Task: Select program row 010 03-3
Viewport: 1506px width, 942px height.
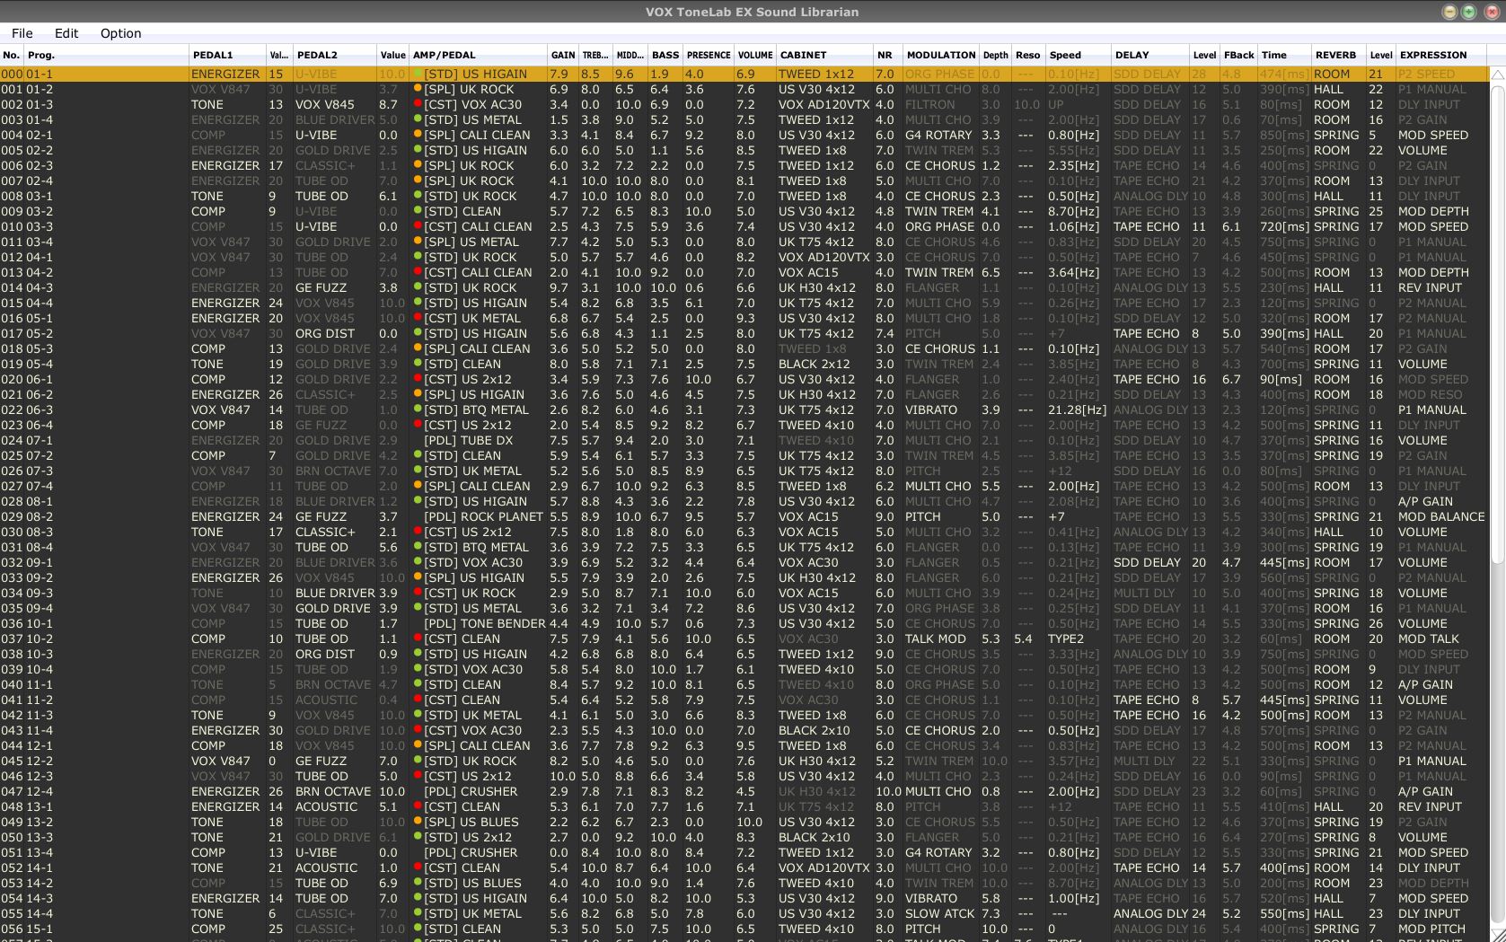Action: (744, 226)
